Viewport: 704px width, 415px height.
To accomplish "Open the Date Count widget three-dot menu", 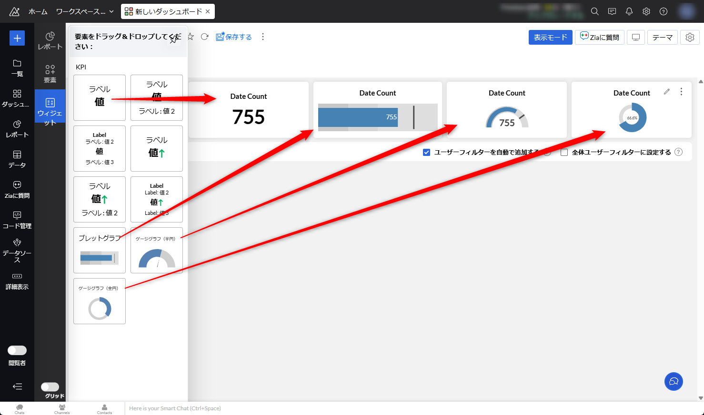I will 681,92.
